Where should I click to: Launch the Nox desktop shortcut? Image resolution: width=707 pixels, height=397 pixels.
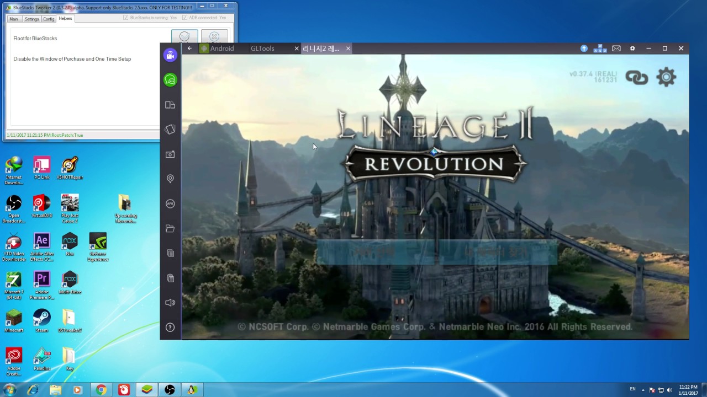[x=70, y=244]
